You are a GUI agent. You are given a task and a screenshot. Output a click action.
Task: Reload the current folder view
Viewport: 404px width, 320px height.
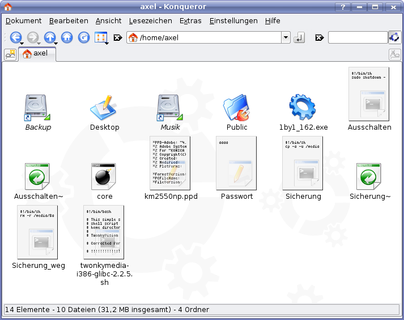pos(84,37)
